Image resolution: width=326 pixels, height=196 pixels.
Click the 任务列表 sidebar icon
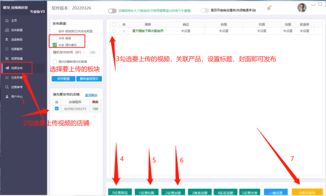[7, 78]
